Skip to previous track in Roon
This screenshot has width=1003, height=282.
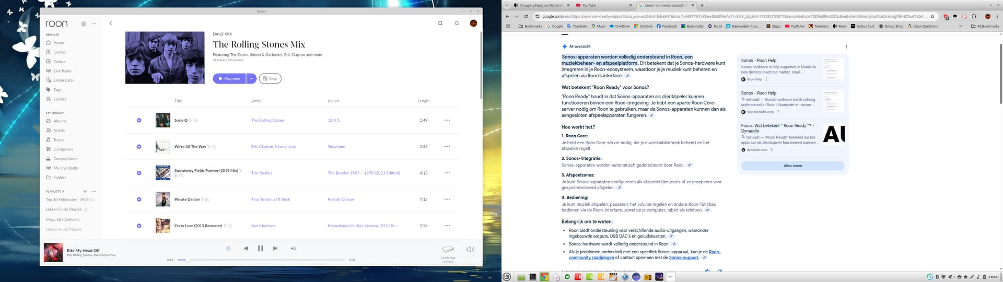[246, 249]
